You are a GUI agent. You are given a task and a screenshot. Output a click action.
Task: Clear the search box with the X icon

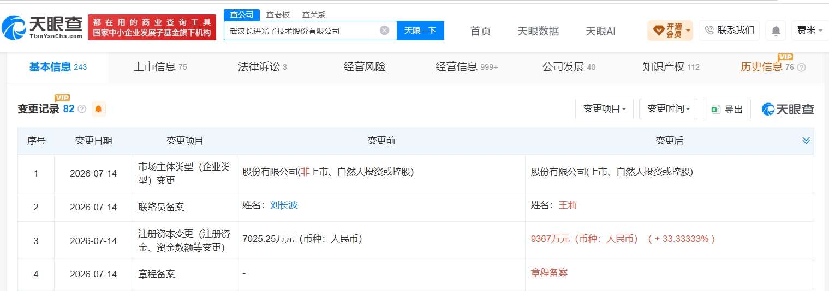click(384, 31)
